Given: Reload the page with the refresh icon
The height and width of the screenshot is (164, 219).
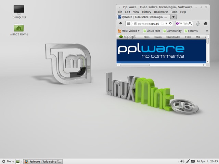Looking at the screenshot, I should pos(170,24).
